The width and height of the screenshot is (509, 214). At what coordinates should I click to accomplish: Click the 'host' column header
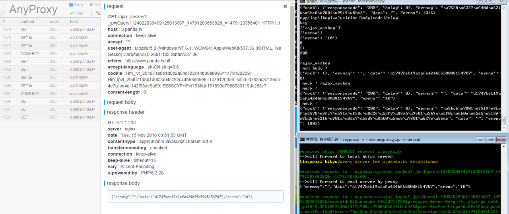pos(74,21)
